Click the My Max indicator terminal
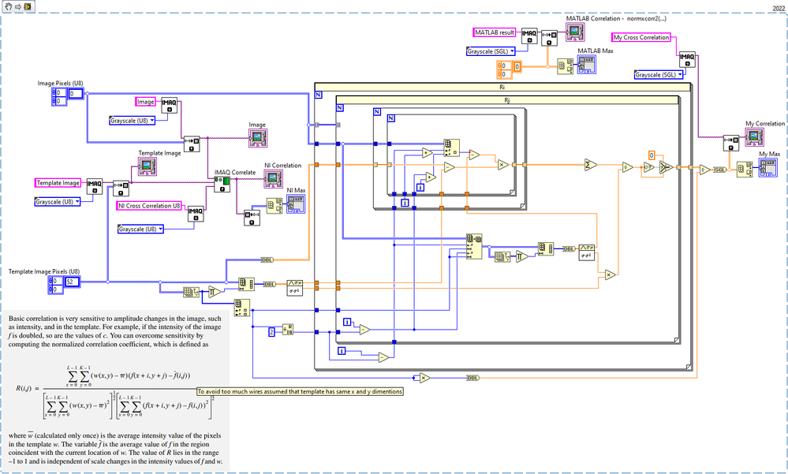This screenshot has height=474, width=788. pyautogui.click(x=768, y=167)
